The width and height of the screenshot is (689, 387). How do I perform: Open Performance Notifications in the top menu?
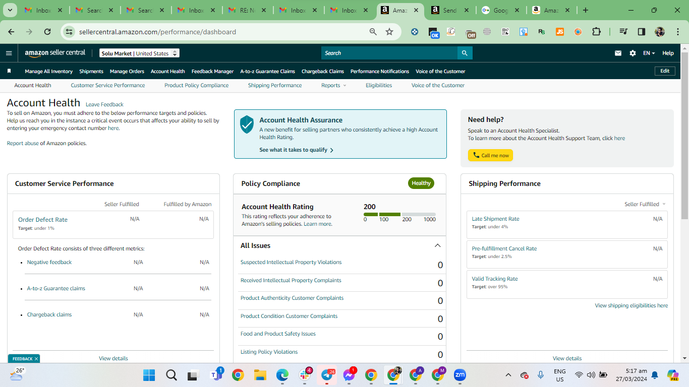[x=380, y=71]
